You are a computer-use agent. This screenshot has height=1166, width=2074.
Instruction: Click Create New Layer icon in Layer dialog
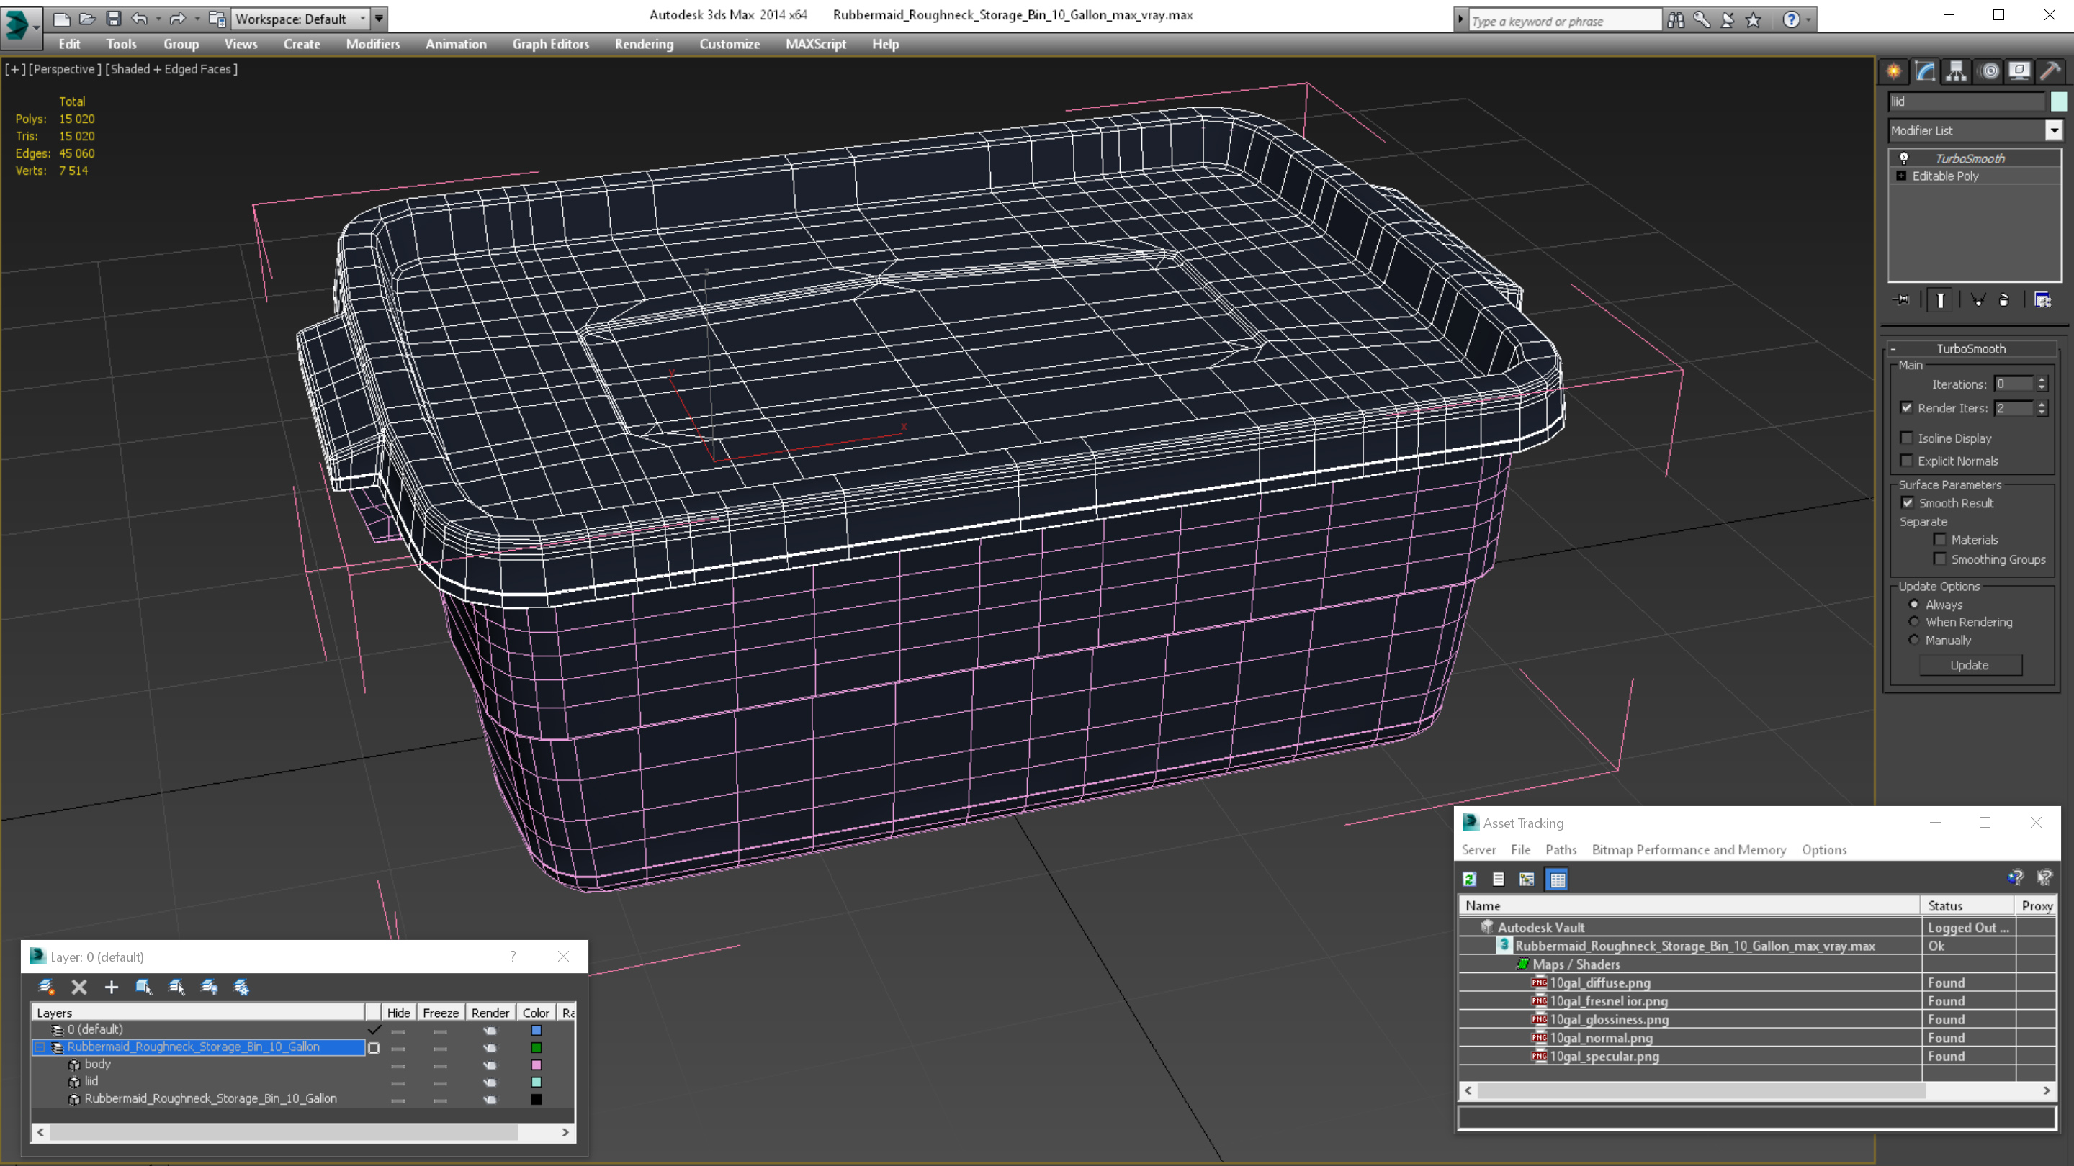tap(47, 987)
